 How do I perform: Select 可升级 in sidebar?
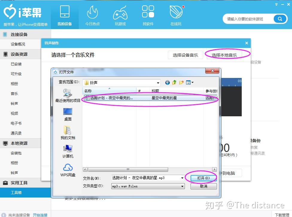click(x=16, y=74)
